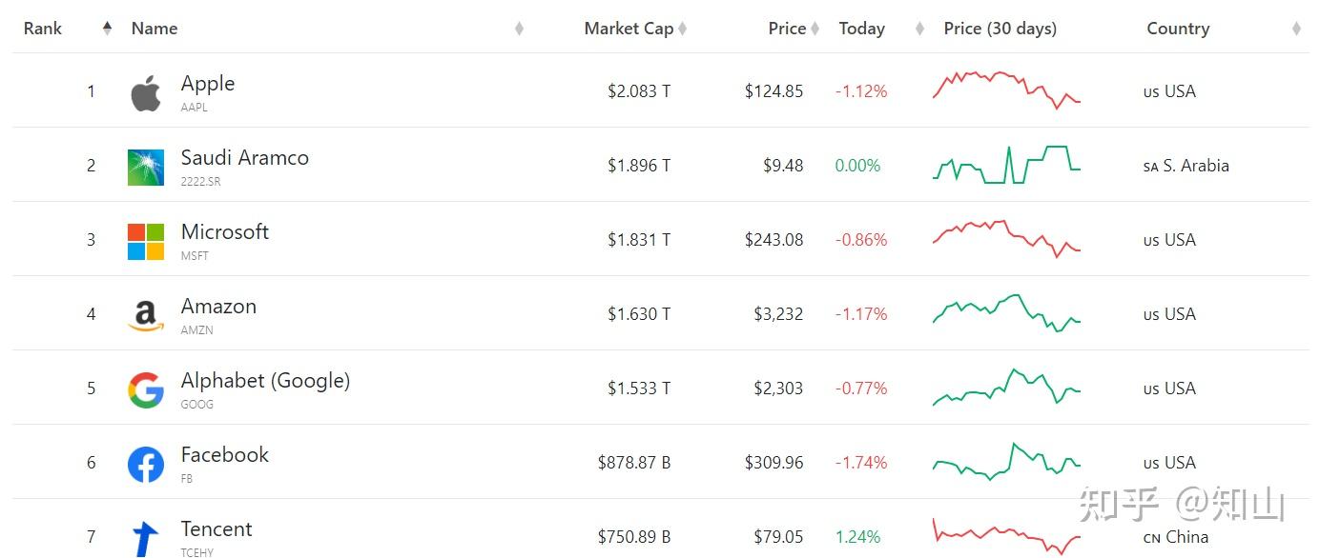Sort using Today column sort arrows
Screen dimensions: 1320x558
coord(919,29)
